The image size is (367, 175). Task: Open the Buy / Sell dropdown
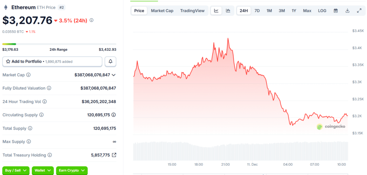[16, 171]
